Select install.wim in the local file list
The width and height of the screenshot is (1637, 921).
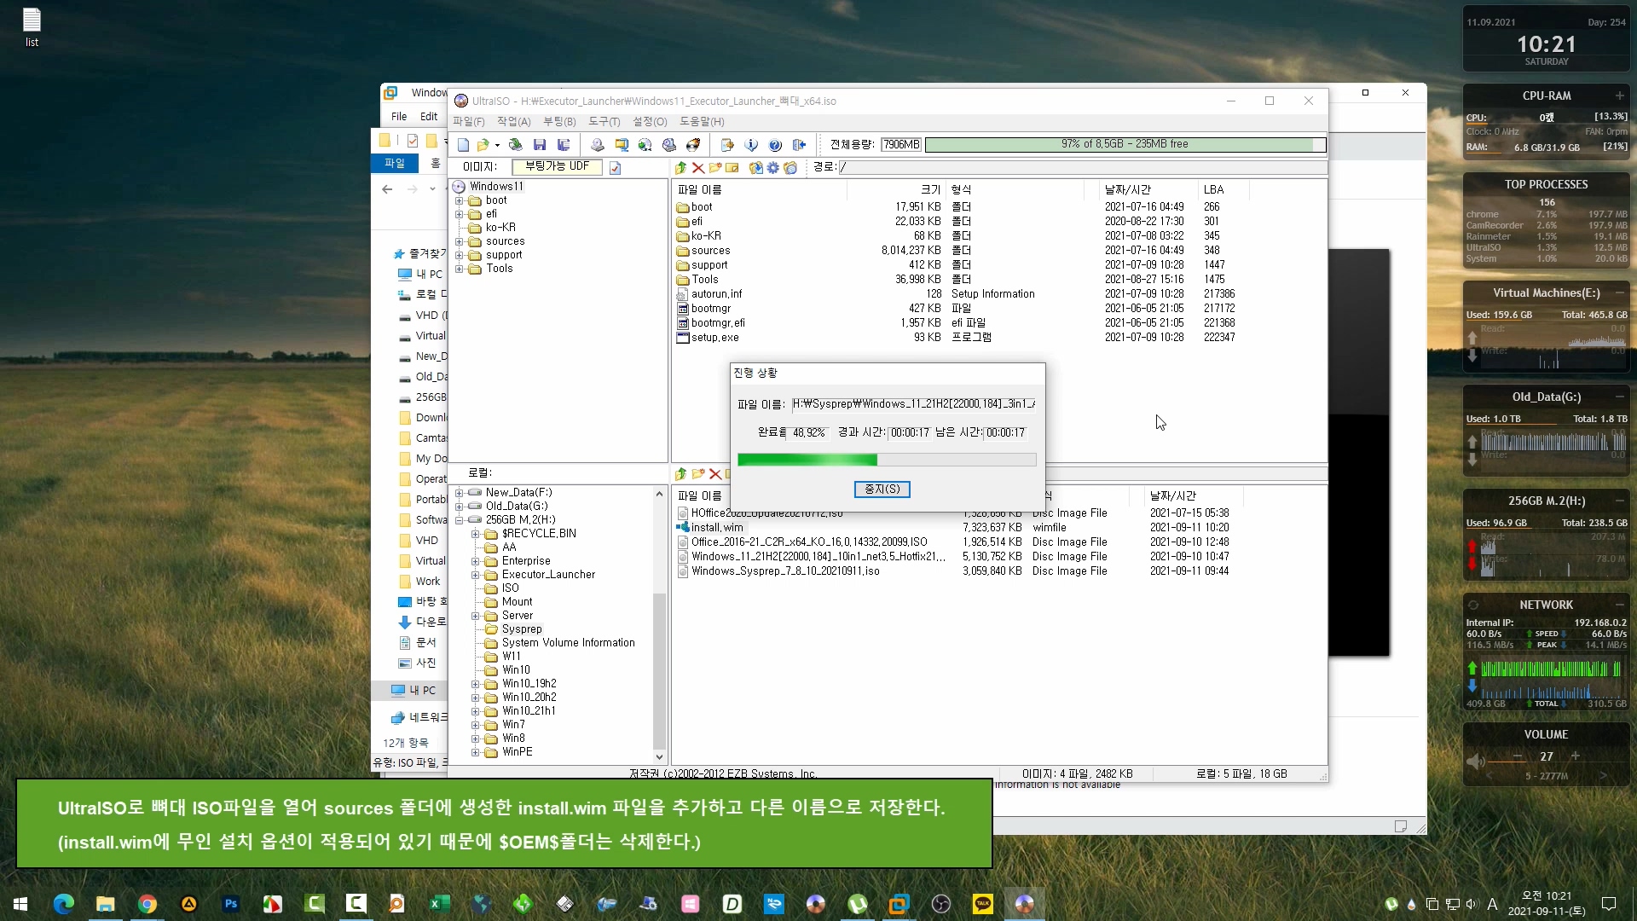716,527
